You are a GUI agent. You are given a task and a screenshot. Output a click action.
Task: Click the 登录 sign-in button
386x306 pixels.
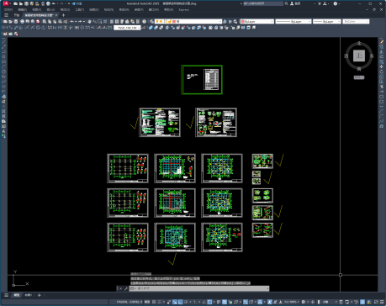295,3
